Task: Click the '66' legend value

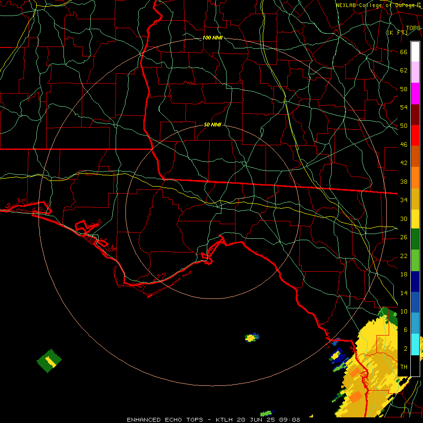Action: coord(404,52)
